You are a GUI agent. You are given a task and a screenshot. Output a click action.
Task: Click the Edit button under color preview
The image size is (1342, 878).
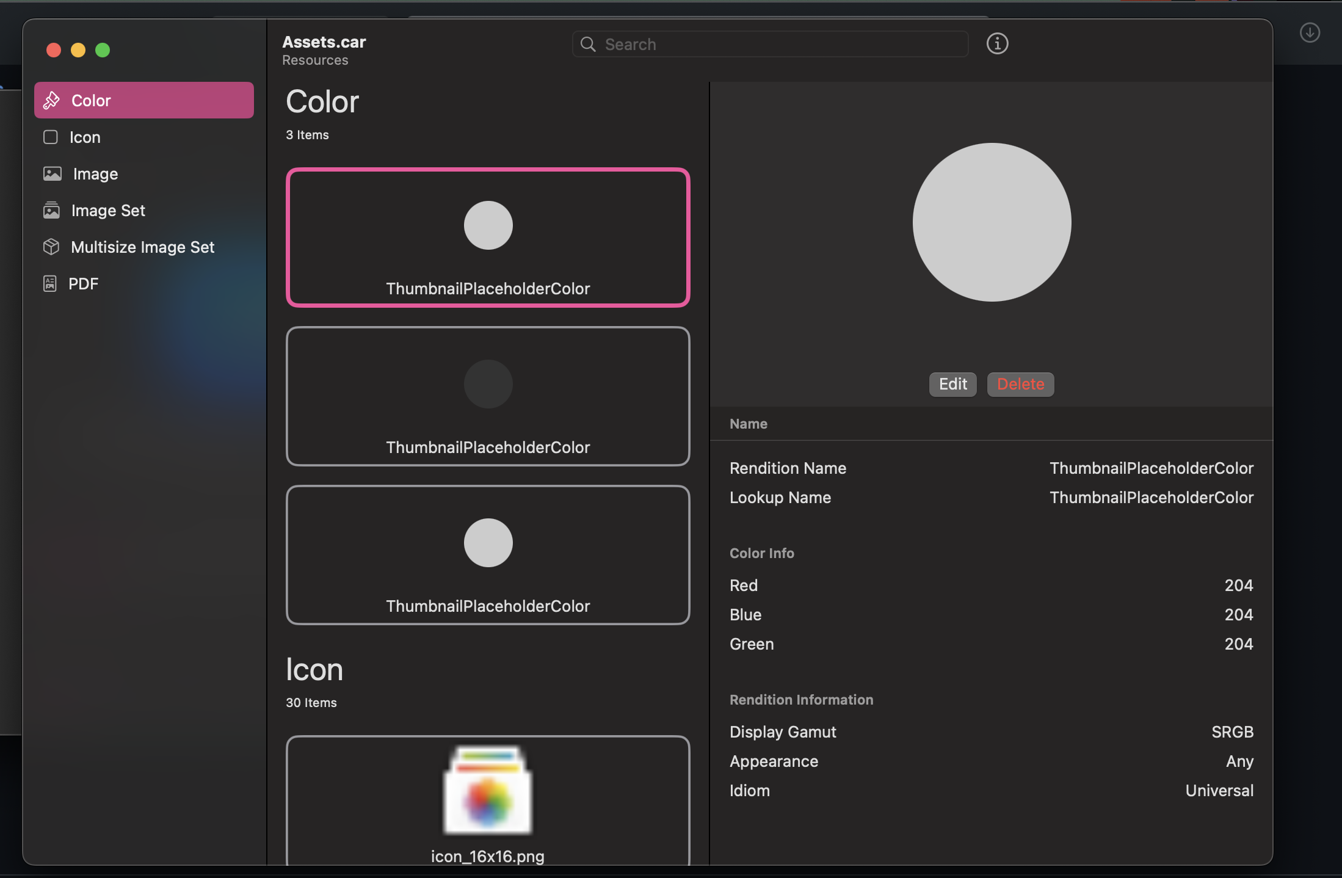(952, 384)
